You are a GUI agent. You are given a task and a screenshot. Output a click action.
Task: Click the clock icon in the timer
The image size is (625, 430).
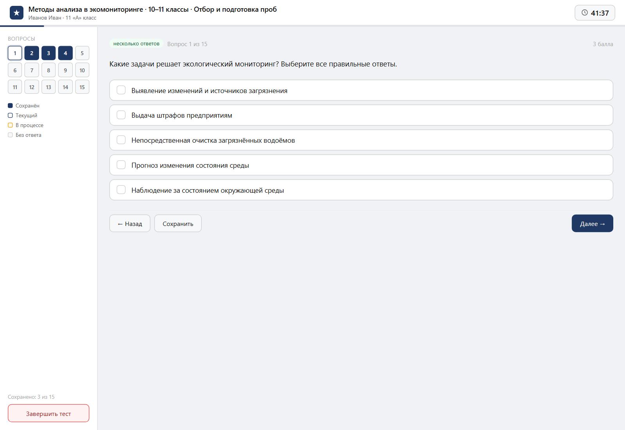(585, 13)
